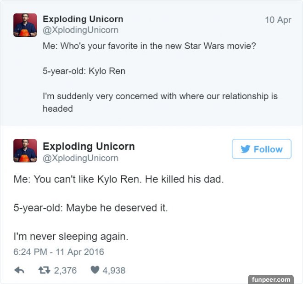The image size is (303, 284).
Task: Click the "5-year-old: Kylo Ren" line
Action: coord(84,71)
